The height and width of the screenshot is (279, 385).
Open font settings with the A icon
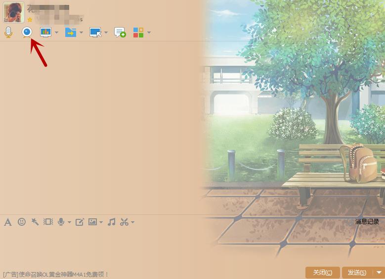pyautogui.click(x=8, y=222)
